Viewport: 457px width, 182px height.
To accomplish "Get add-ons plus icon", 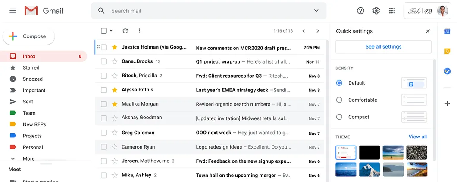I will pyautogui.click(x=448, y=104).
